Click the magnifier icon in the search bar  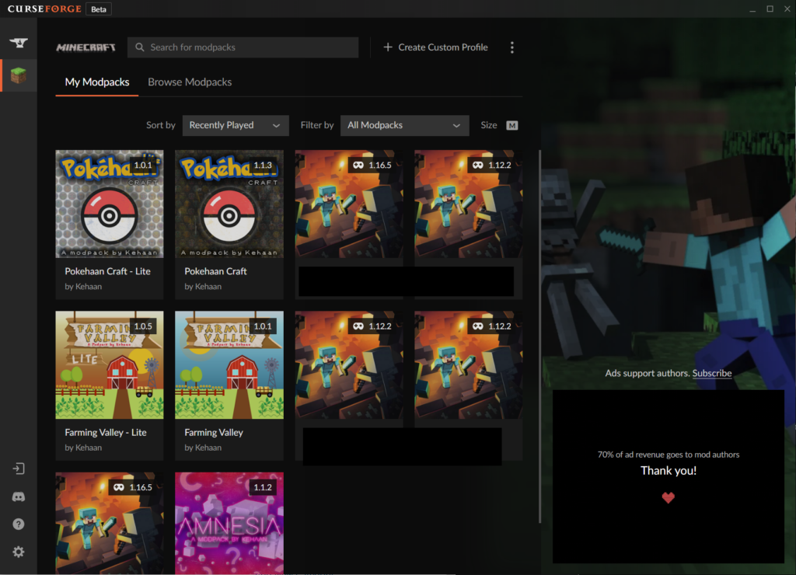[140, 47]
